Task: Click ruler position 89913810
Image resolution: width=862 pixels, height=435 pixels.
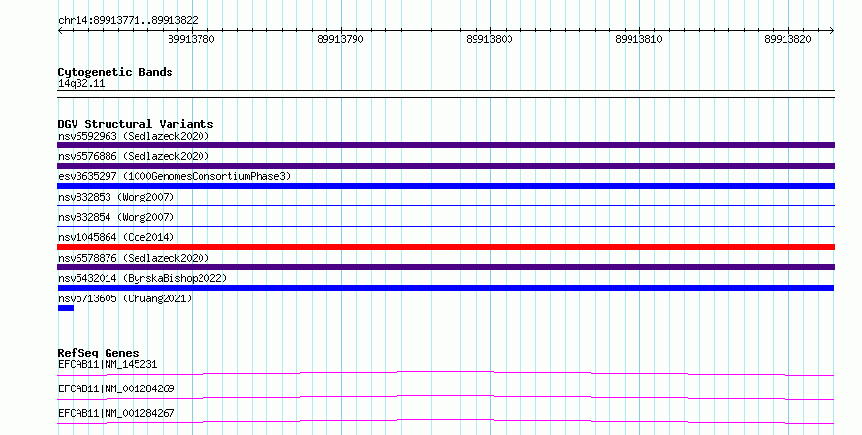Action: coord(639,39)
